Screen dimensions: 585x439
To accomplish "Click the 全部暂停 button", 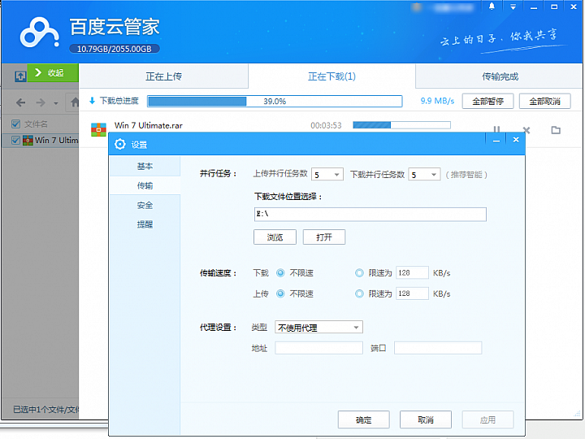I will click(488, 101).
